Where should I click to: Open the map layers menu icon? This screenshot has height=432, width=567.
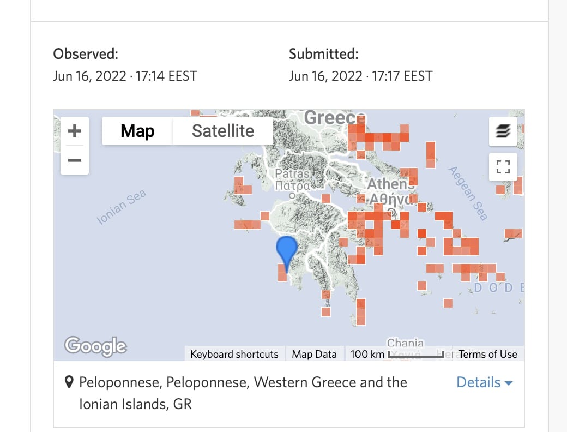coord(503,131)
